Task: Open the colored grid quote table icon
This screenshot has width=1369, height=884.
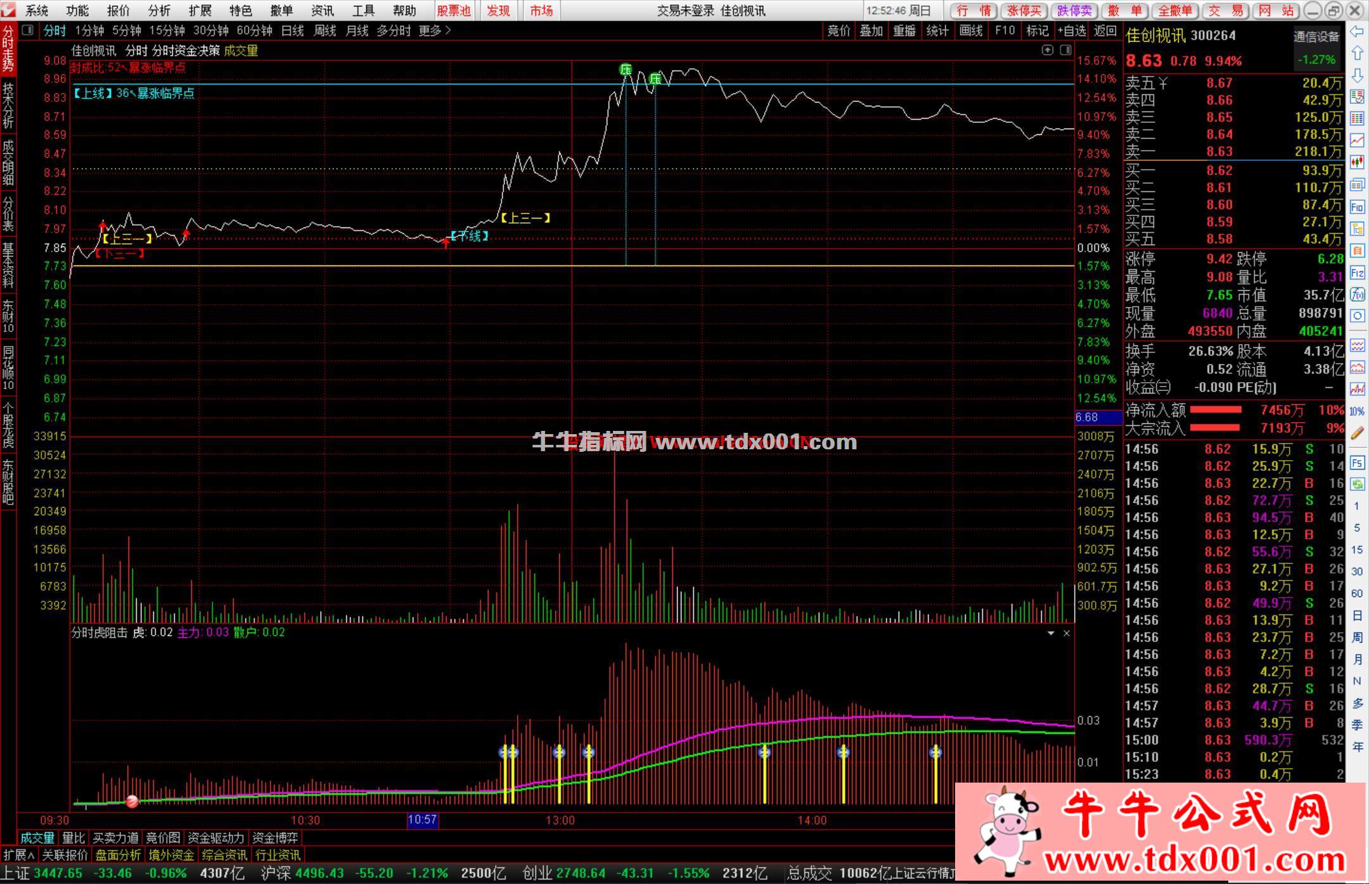Action: click(1357, 119)
